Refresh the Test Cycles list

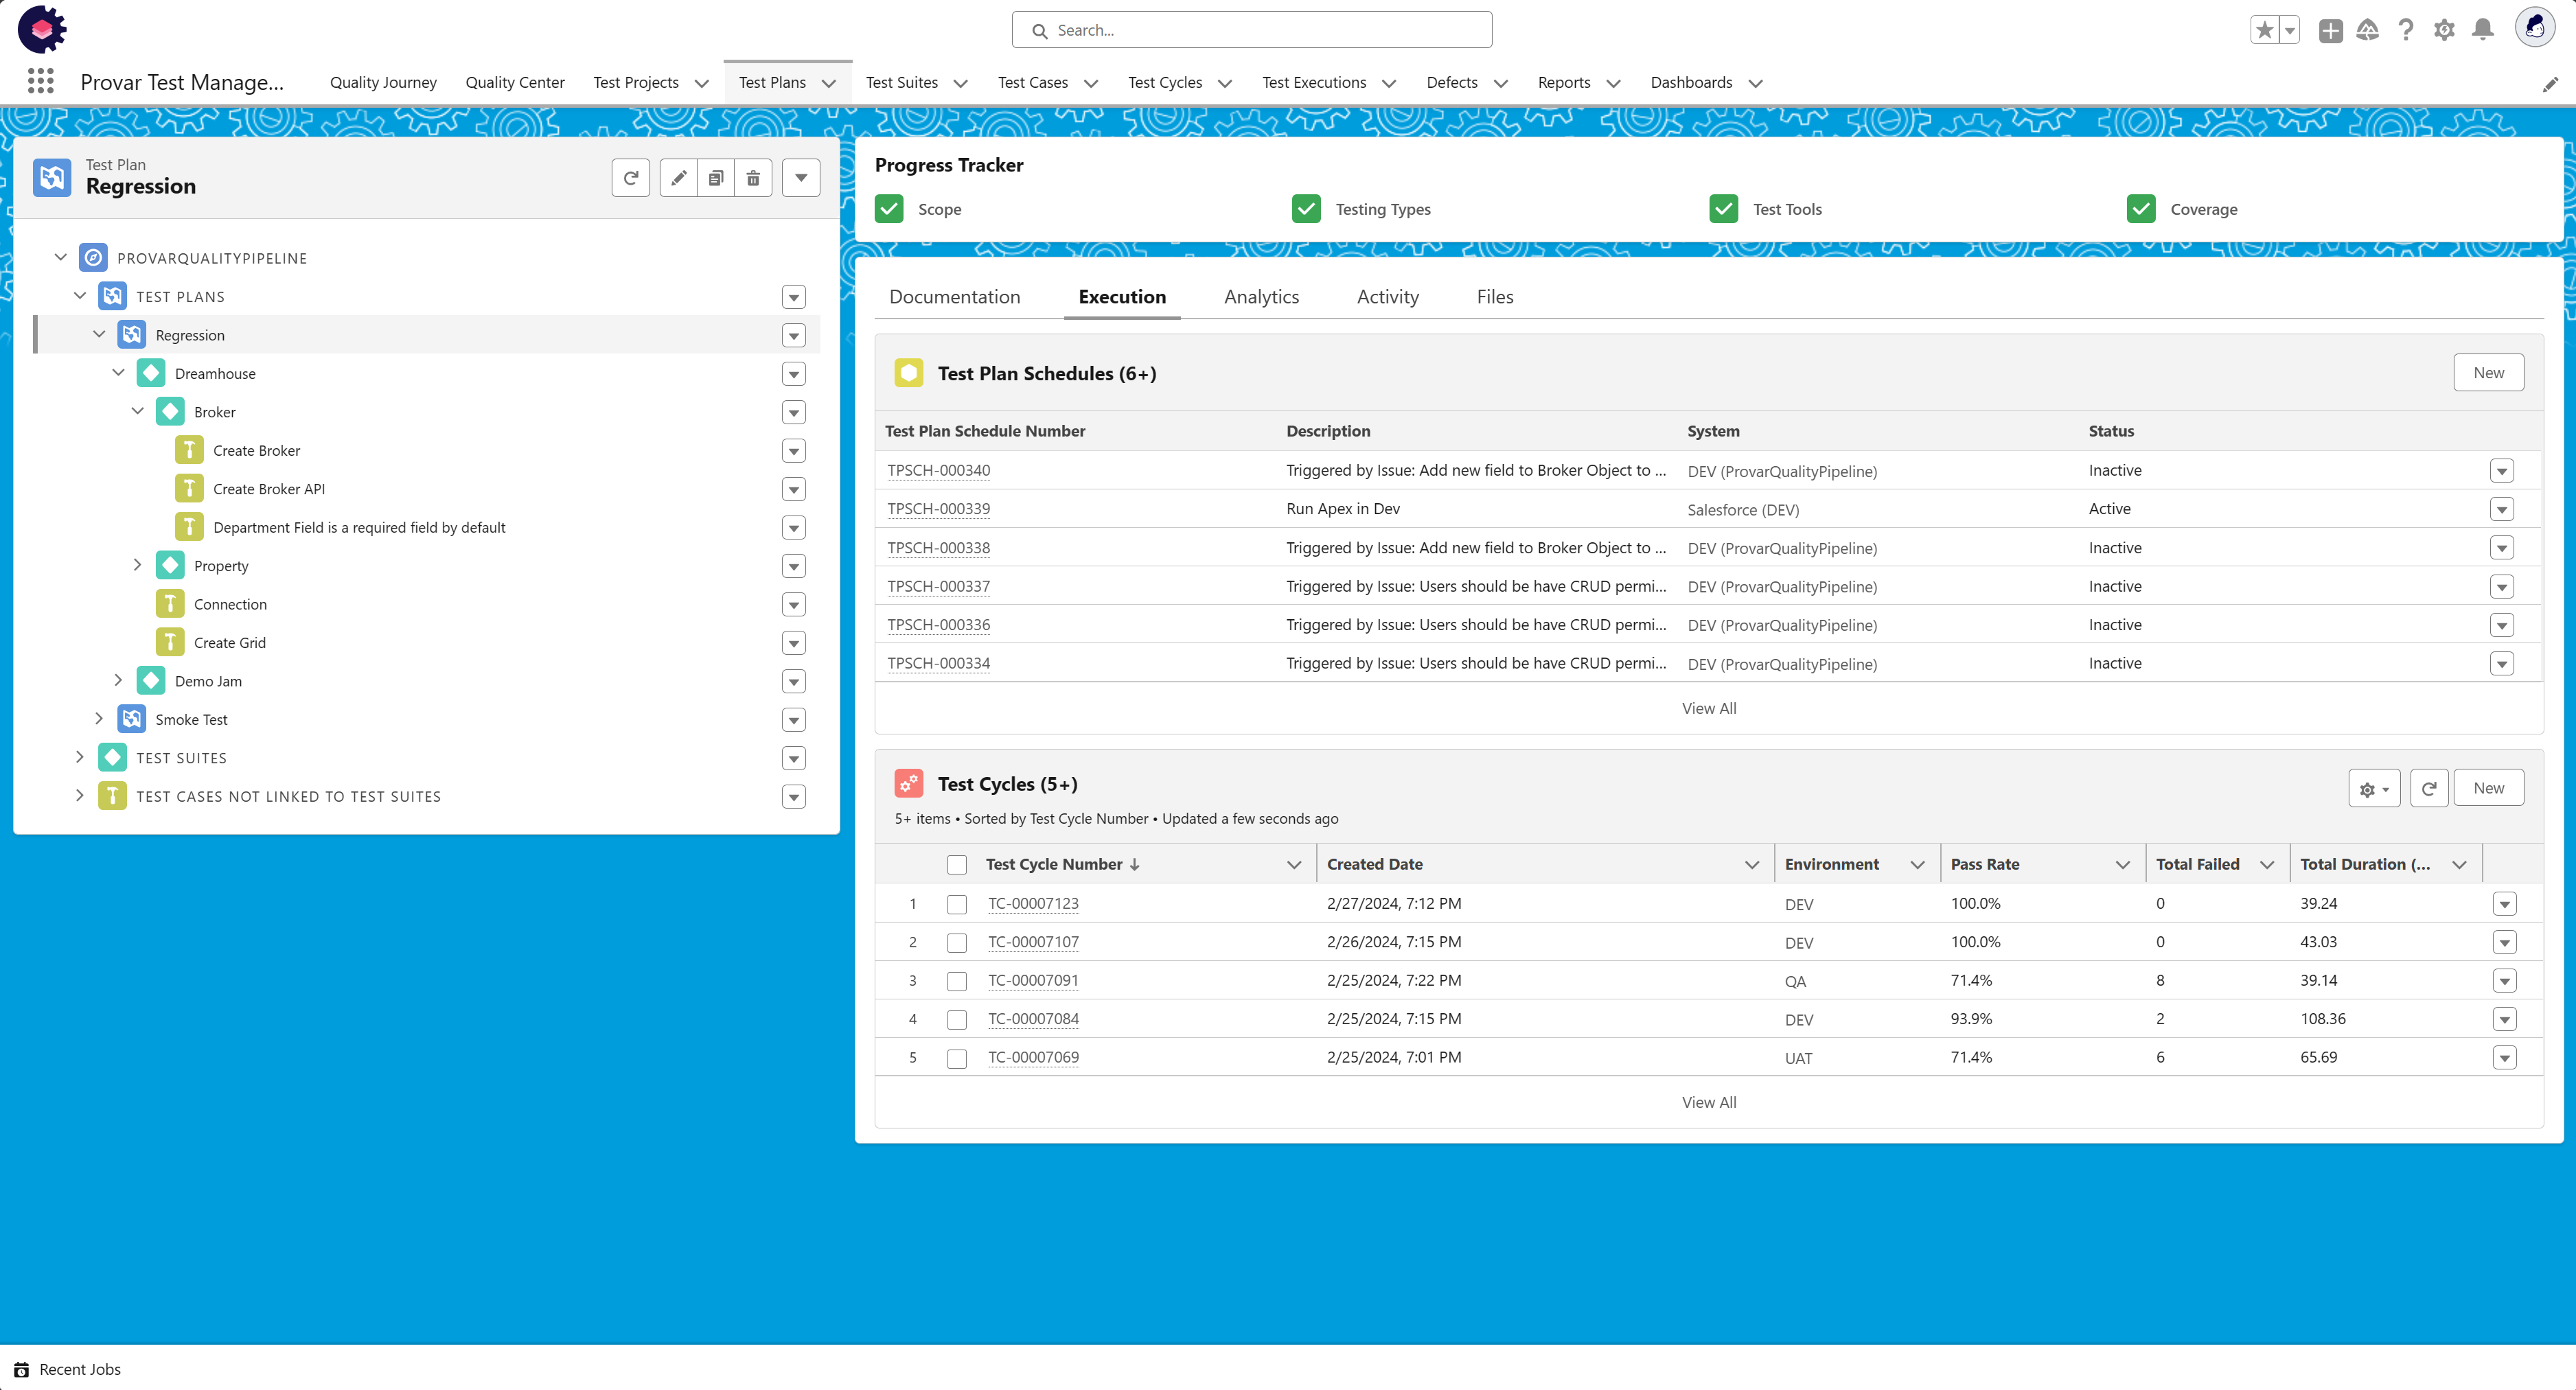tap(2430, 788)
